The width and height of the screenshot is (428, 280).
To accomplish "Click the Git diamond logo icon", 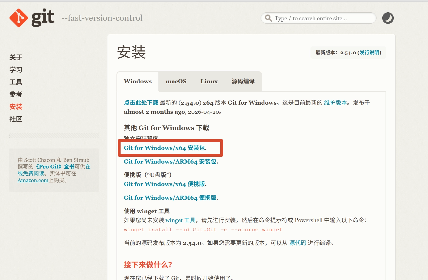I will point(19,18).
